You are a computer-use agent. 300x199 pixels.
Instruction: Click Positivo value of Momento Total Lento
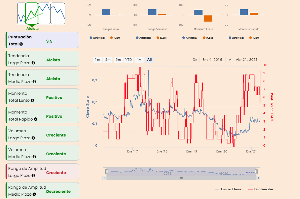point(54,98)
